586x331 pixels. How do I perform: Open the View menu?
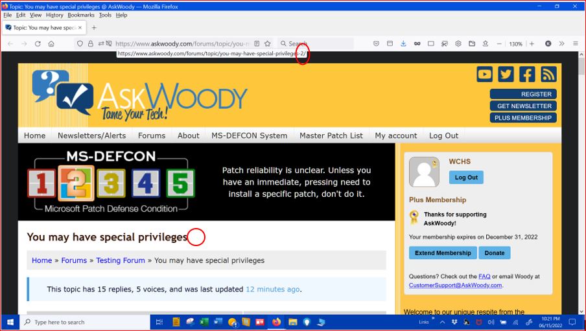tap(36, 16)
